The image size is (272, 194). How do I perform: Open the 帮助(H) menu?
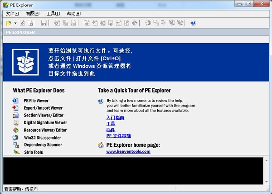[x=73, y=14]
